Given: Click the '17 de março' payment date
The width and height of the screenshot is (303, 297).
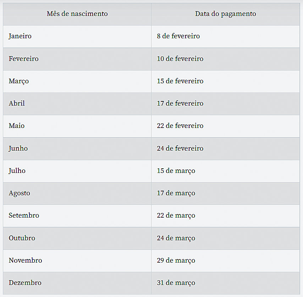Looking at the screenshot, I should (x=176, y=193).
